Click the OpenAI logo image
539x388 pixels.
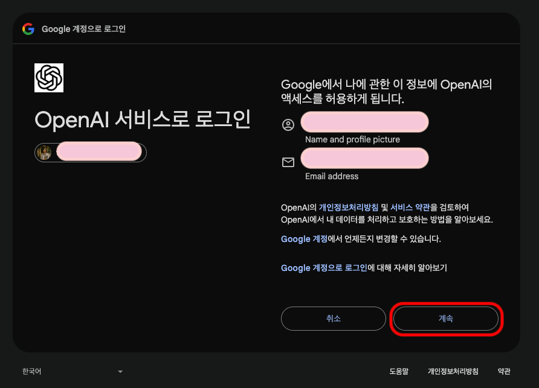pyautogui.click(x=49, y=78)
